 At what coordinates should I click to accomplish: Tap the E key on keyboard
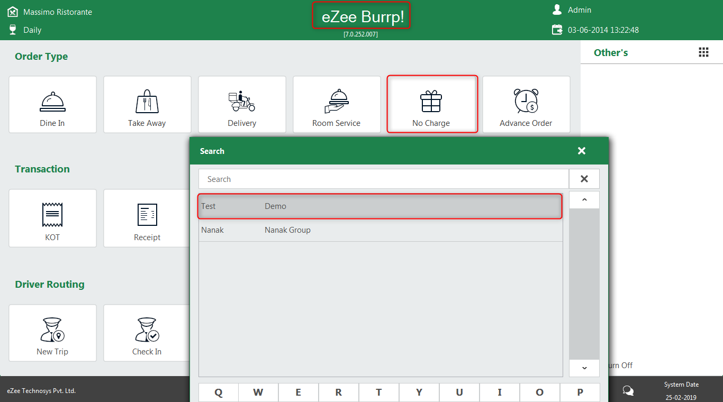coord(299,392)
